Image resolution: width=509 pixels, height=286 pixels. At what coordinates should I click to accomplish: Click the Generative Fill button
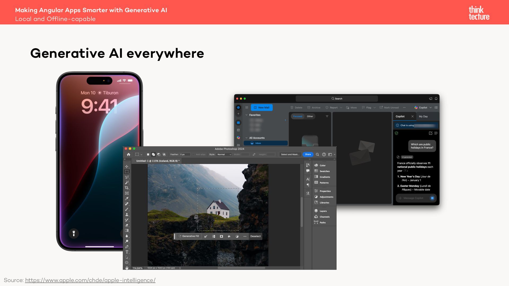188,236
